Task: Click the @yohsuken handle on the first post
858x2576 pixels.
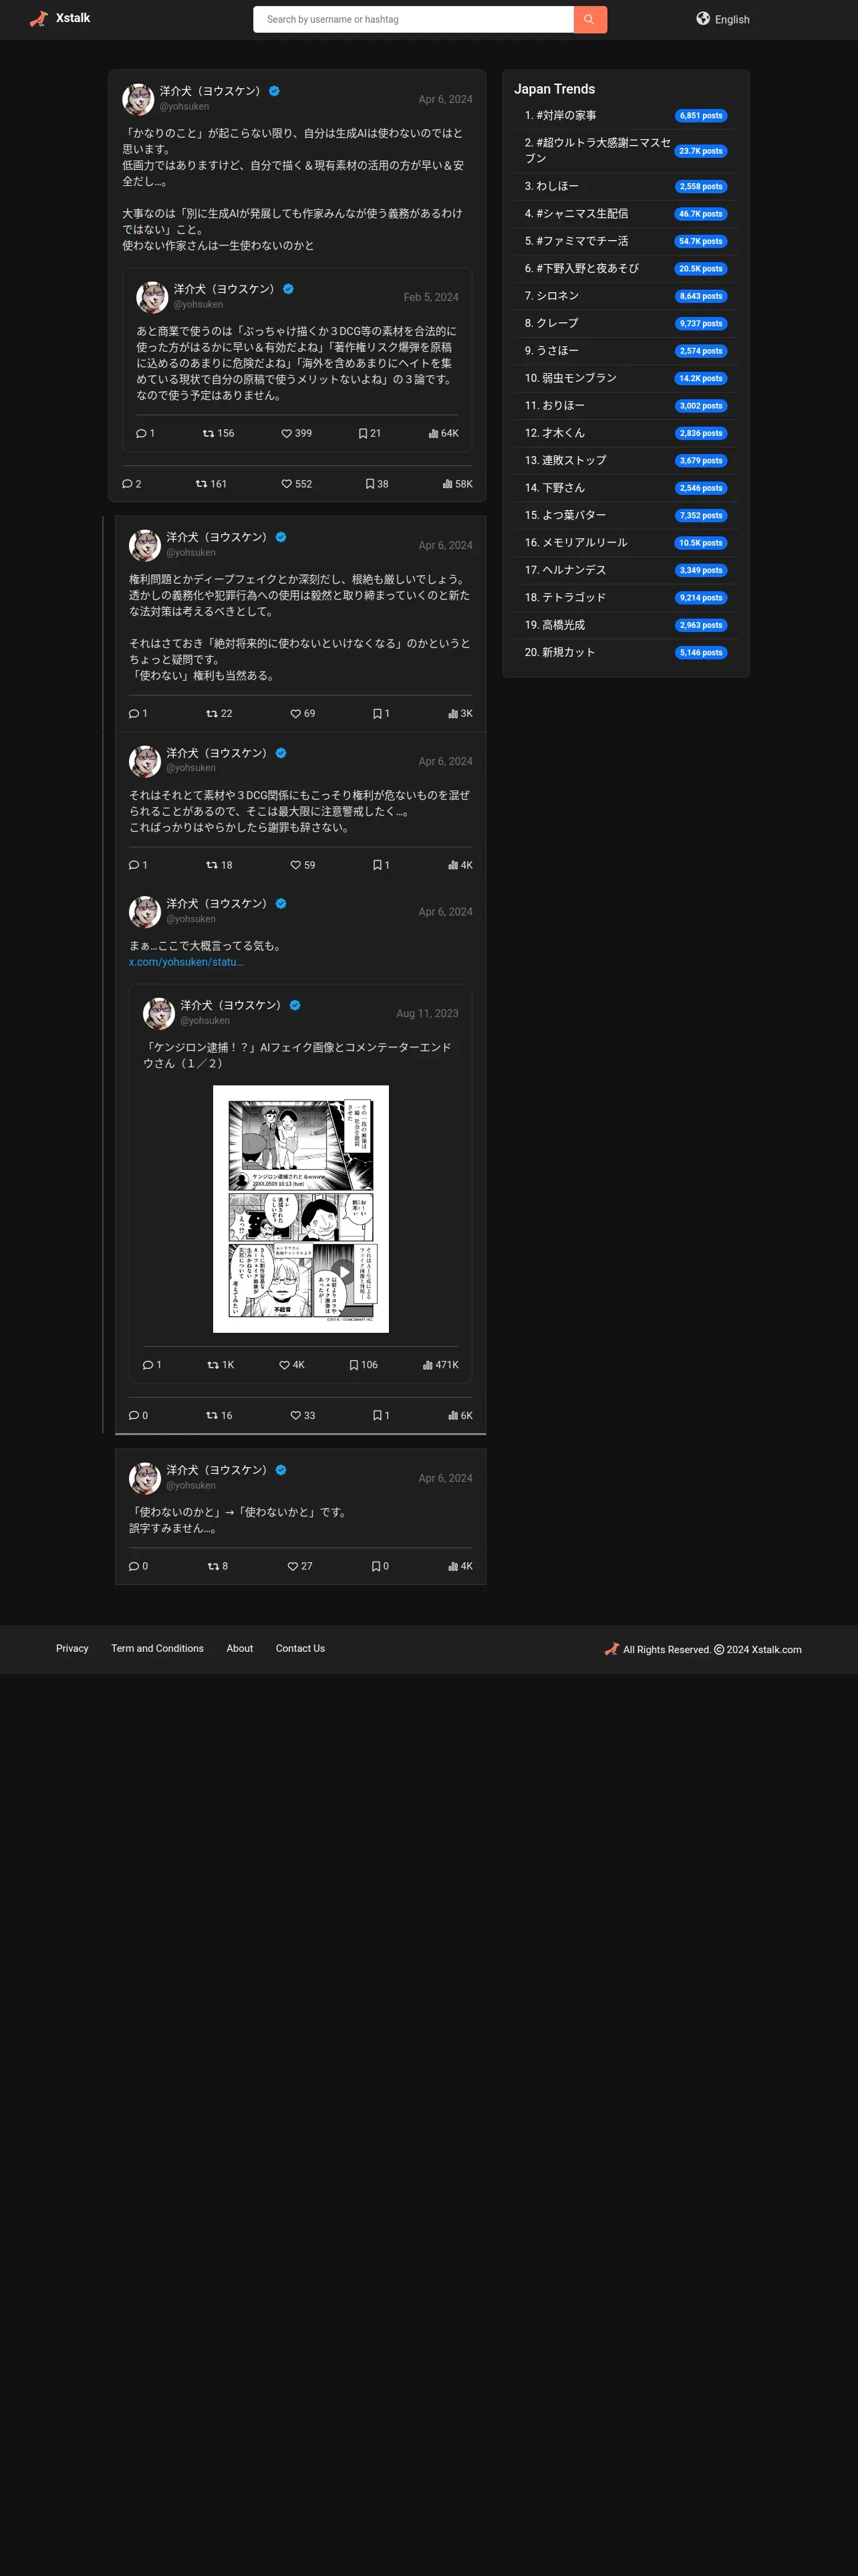Action: click(184, 106)
